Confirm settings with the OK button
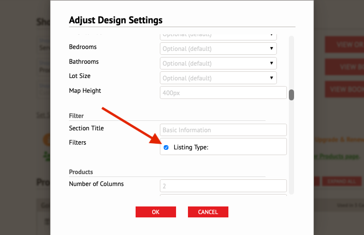364x235 pixels. tap(156, 212)
